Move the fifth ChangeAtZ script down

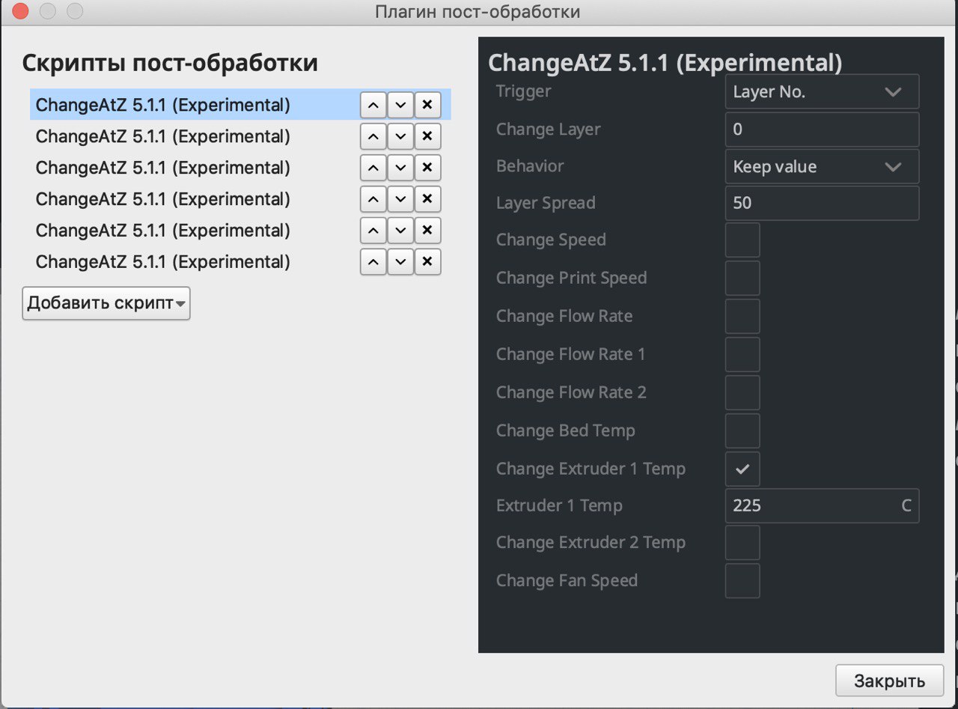[x=400, y=231]
